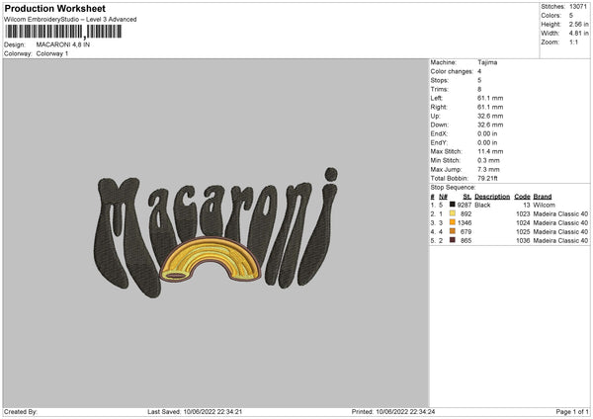Click Last Saved timestamp '10/06/2022 22:34:21'
Screen dimensions: 593x419
click(212, 412)
